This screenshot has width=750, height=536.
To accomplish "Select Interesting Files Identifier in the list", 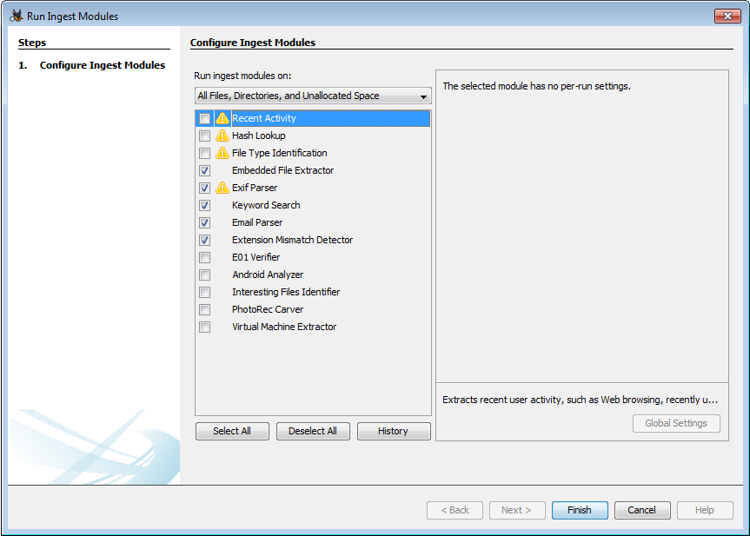I will pyautogui.click(x=286, y=292).
